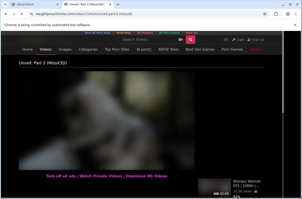Open the Chrome extensions puzzle icon

click(276, 14)
